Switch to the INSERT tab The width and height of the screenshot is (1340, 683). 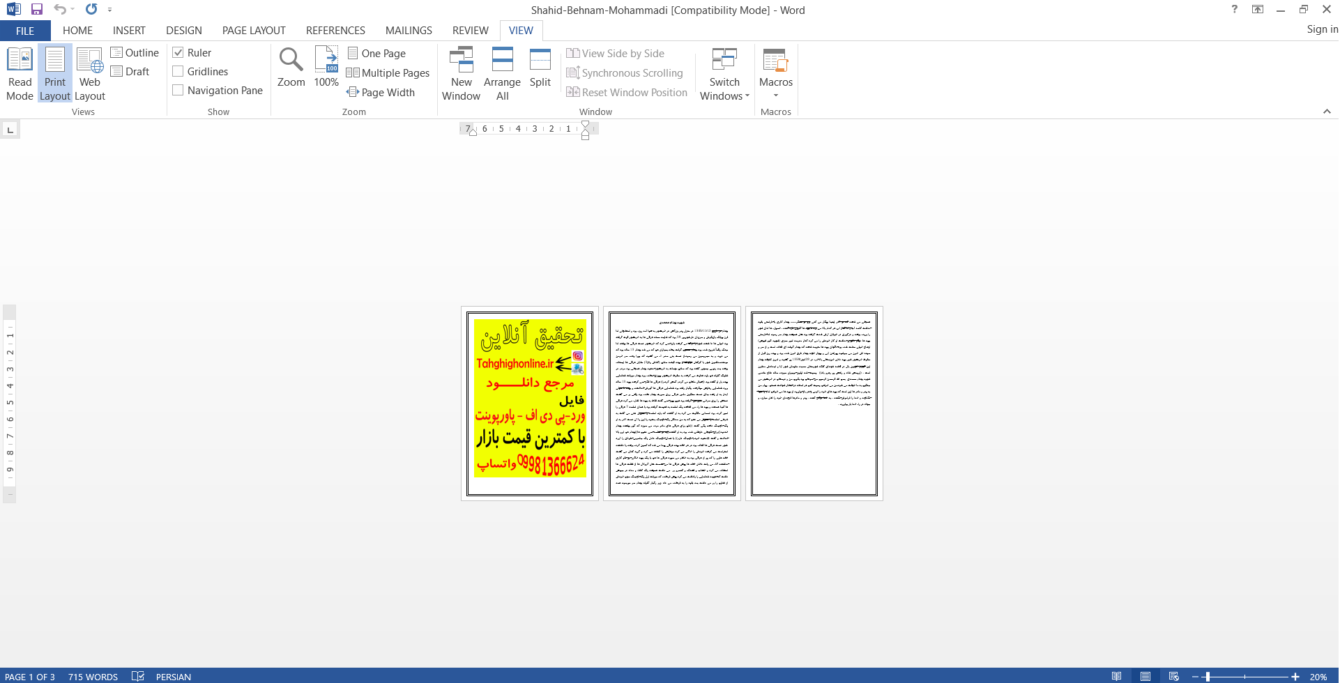tap(129, 31)
